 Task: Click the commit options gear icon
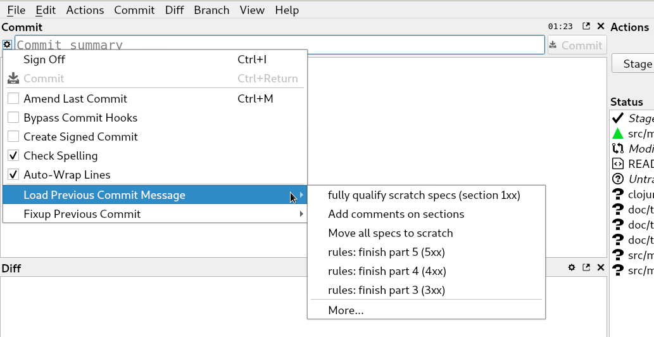pyautogui.click(x=7, y=44)
